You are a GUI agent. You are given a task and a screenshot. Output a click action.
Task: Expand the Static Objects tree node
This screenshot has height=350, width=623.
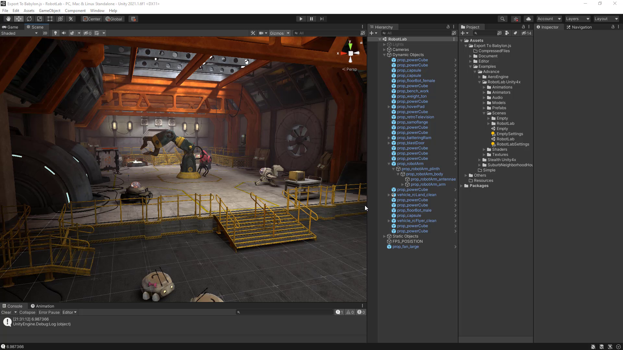coord(385,236)
